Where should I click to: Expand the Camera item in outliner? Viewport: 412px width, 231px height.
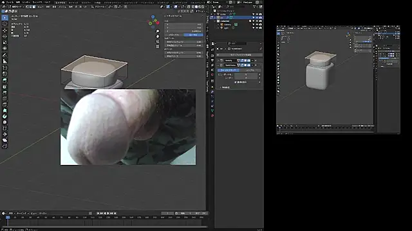coord(218,24)
